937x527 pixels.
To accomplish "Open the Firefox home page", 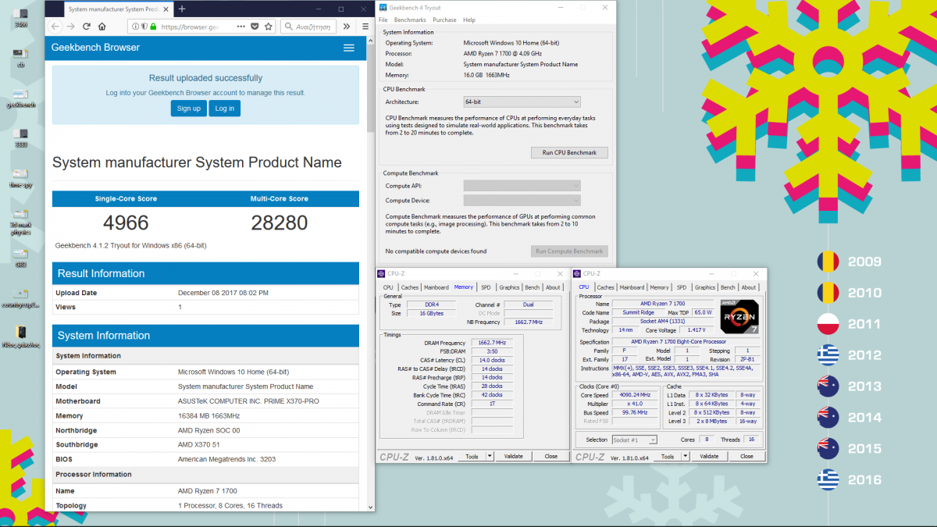I will [102, 26].
